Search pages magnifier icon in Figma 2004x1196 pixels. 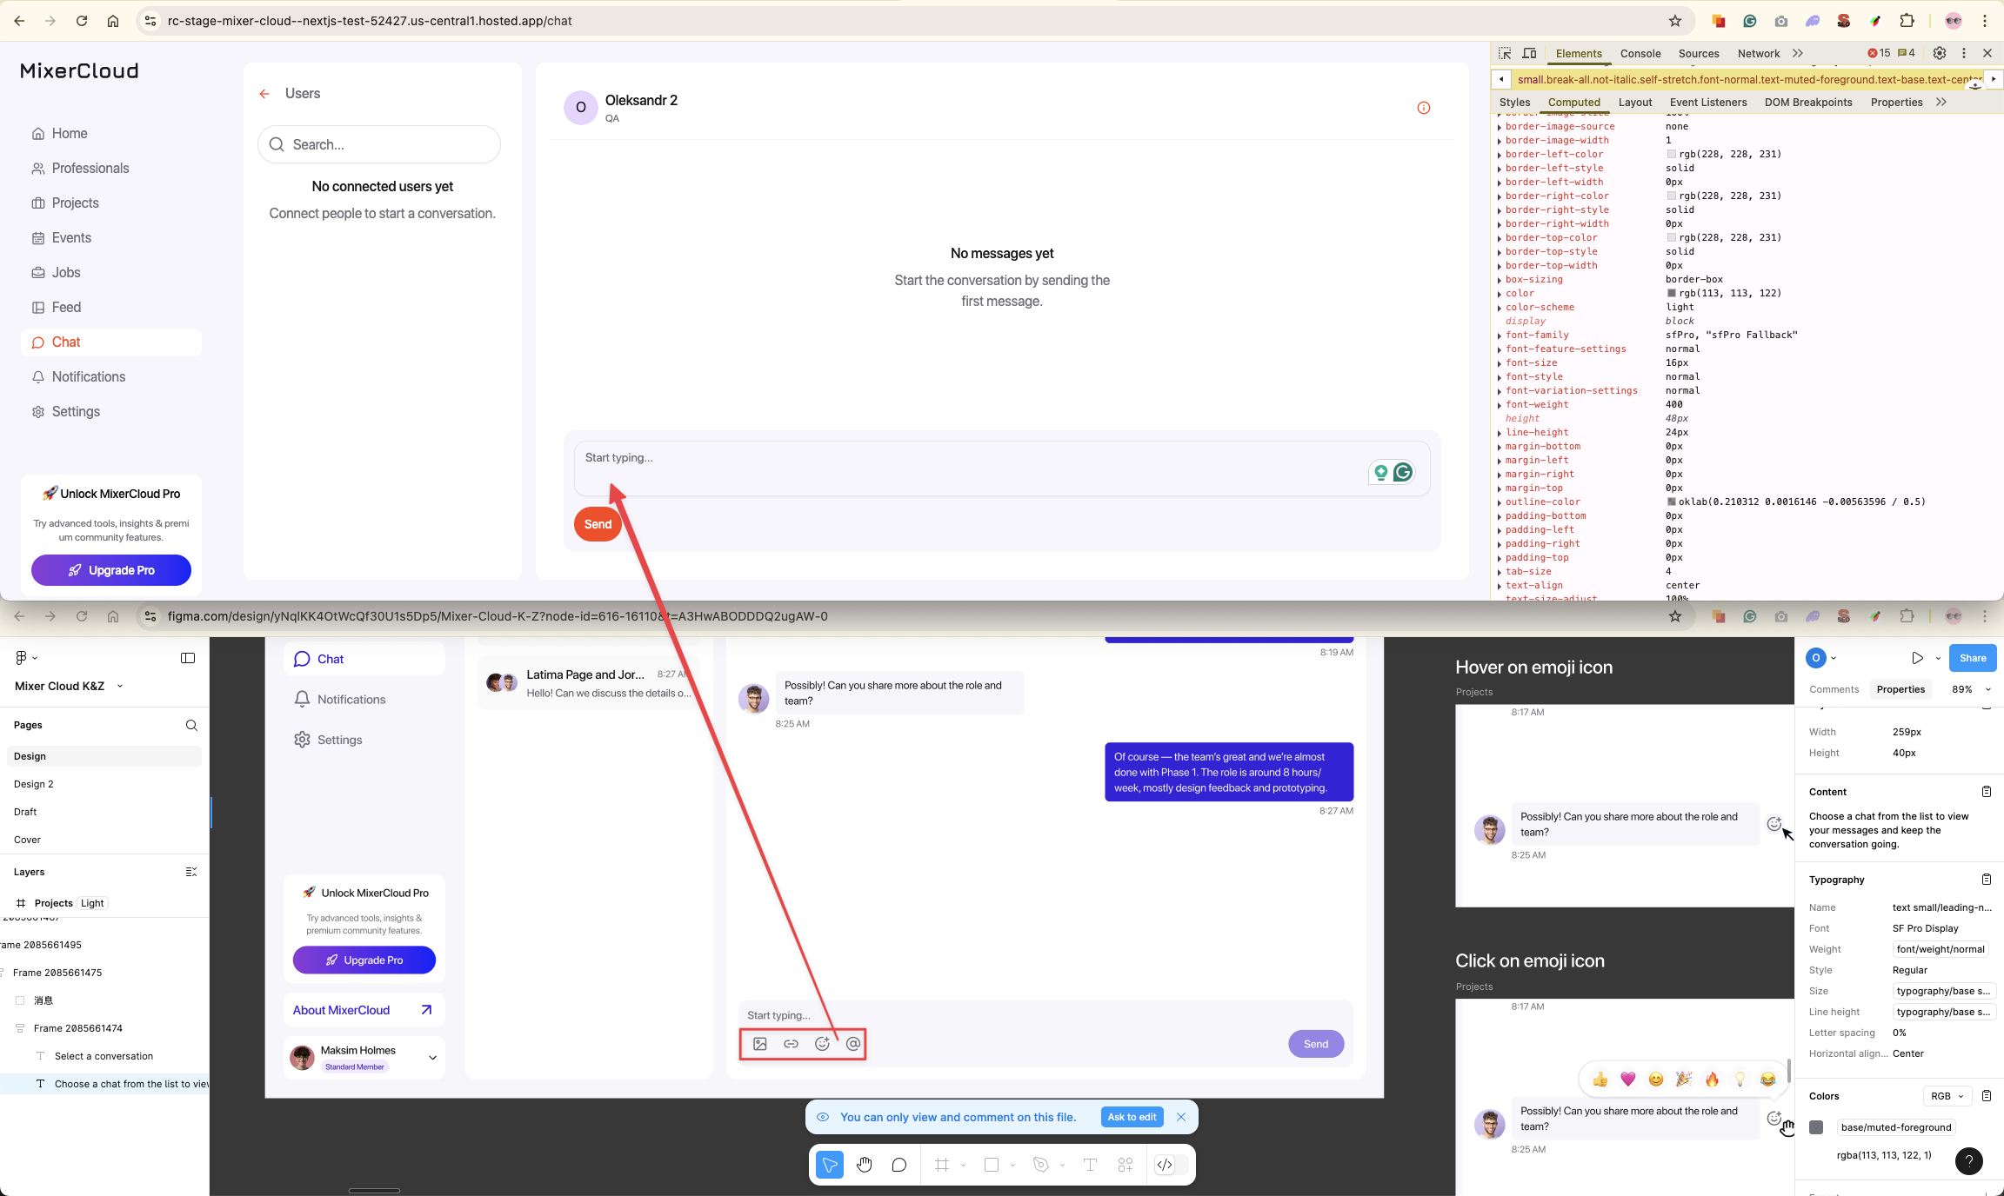[x=191, y=725]
